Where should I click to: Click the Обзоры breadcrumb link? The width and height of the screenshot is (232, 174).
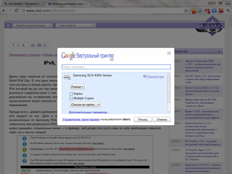50,55
